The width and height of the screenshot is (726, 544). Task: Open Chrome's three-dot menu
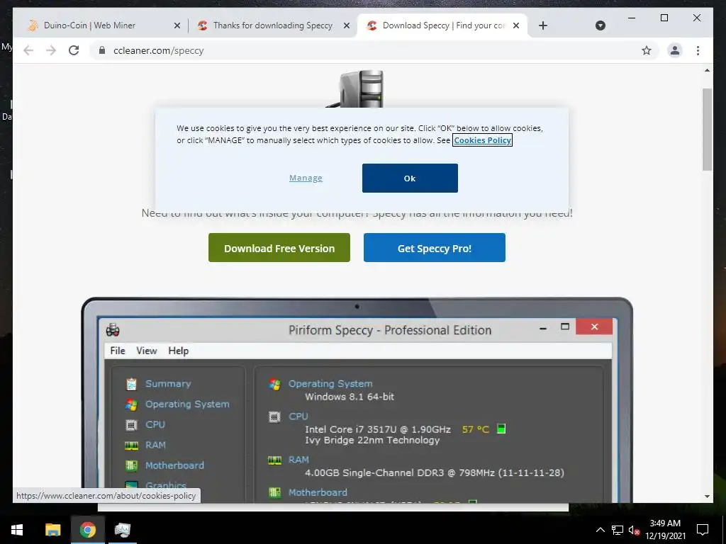(698, 50)
